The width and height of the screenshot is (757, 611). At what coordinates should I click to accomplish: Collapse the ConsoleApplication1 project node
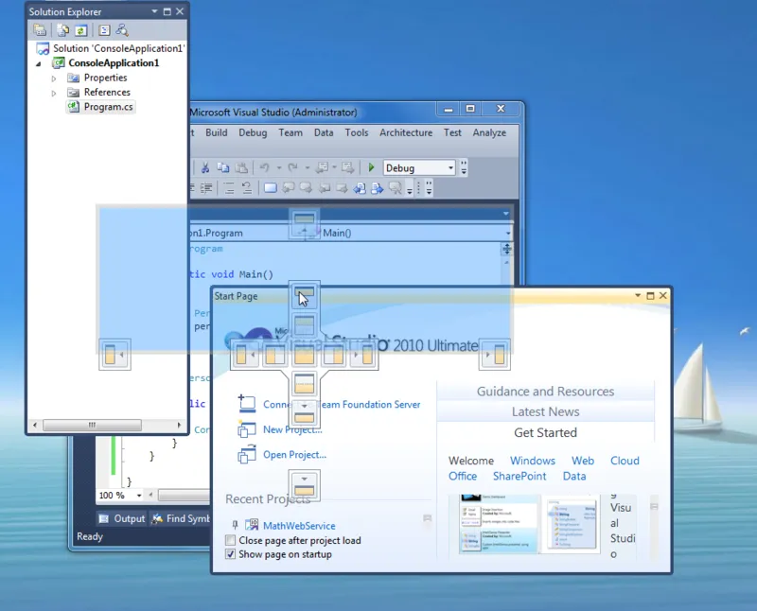pos(39,63)
